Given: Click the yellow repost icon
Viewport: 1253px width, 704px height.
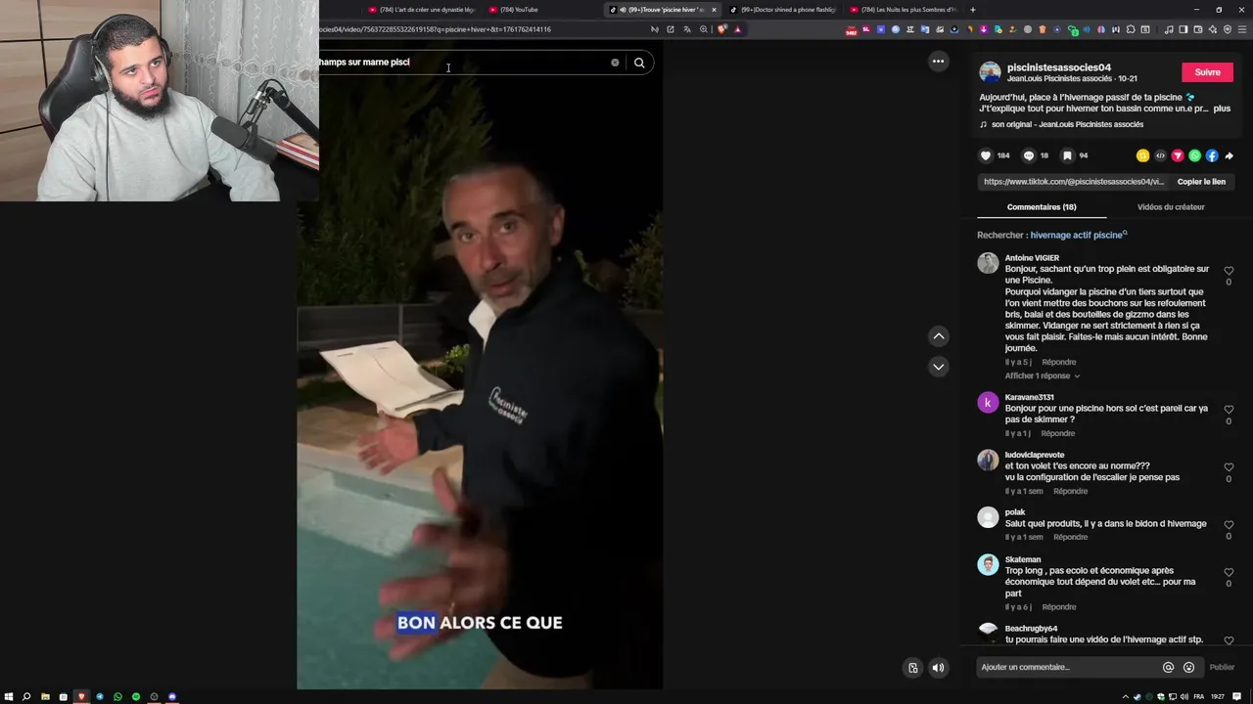Looking at the screenshot, I should coord(1142,155).
